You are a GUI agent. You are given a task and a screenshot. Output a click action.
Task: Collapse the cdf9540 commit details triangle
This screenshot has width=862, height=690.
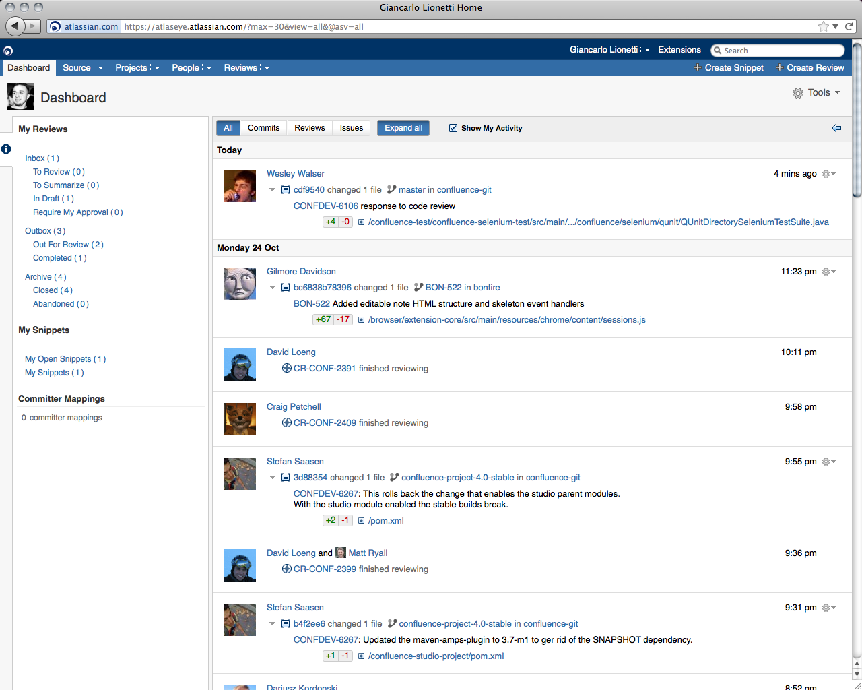pos(272,190)
